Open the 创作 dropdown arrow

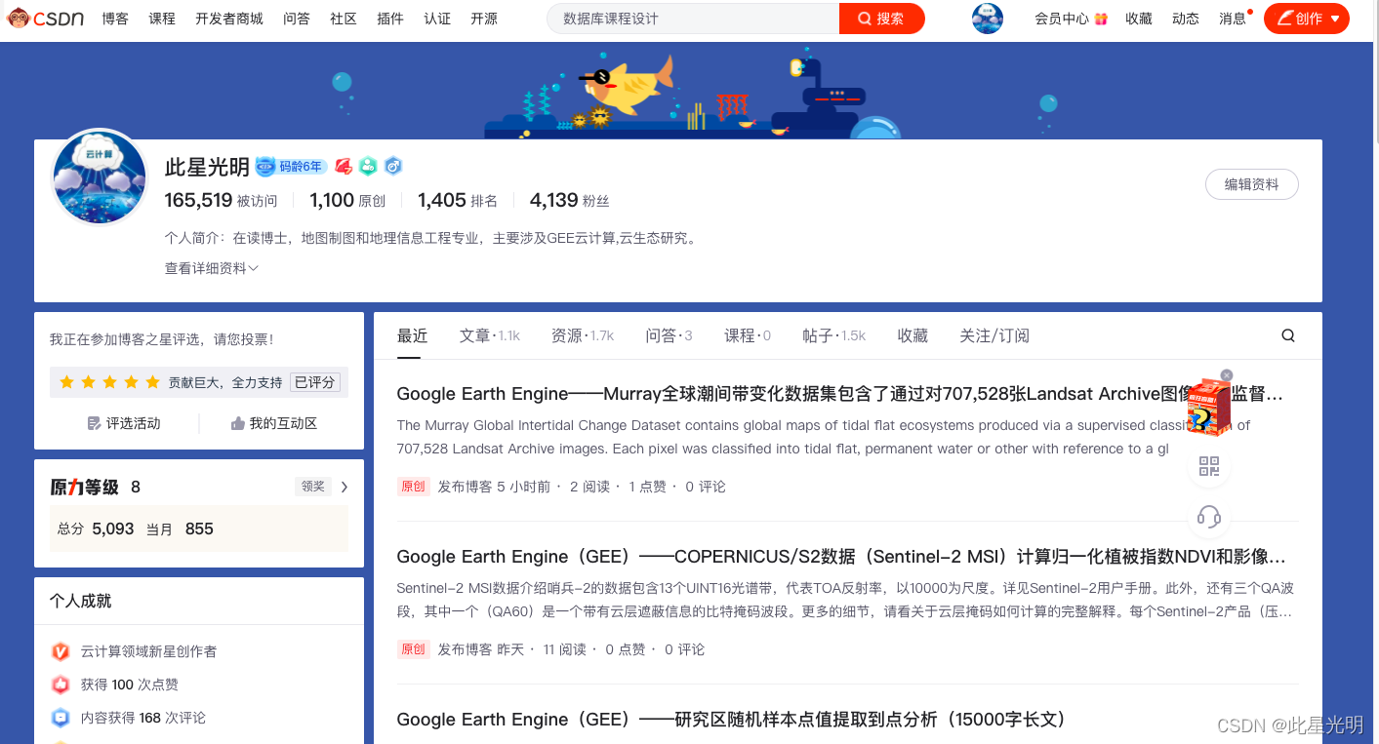1335,19
